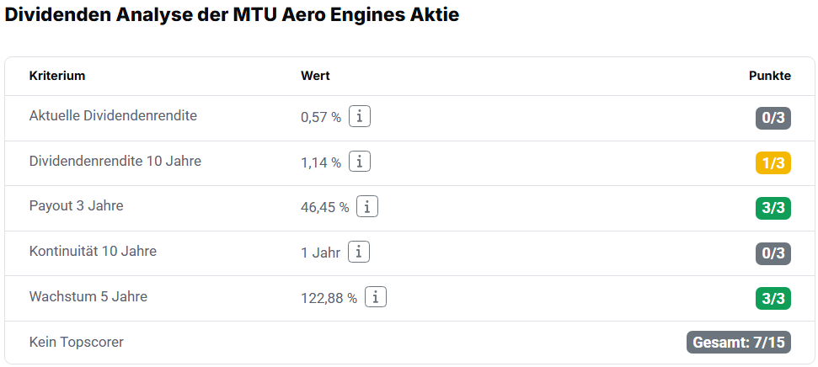This screenshot has height=367, width=818.
Task: Click 0/3 badge in Kontinuität 10 Jahre row
Action: pyautogui.click(x=773, y=253)
